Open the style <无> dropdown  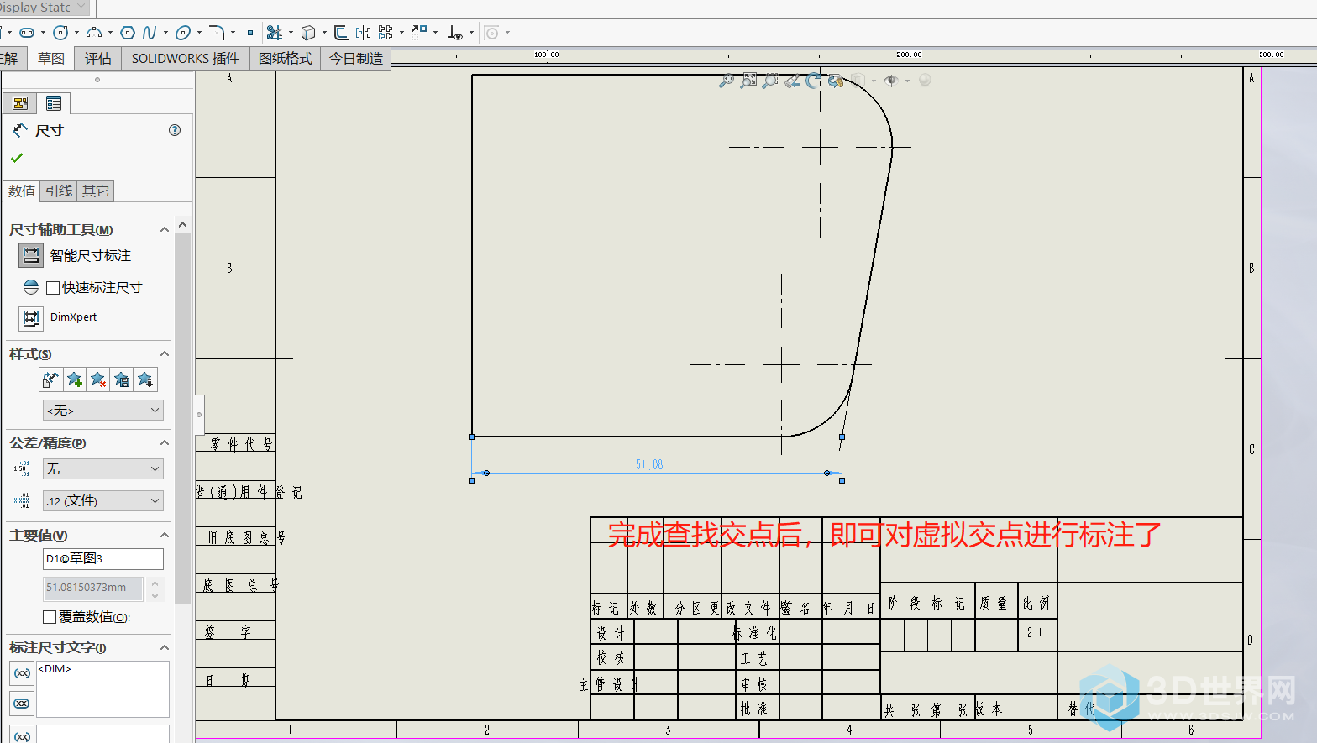(103, 410)
